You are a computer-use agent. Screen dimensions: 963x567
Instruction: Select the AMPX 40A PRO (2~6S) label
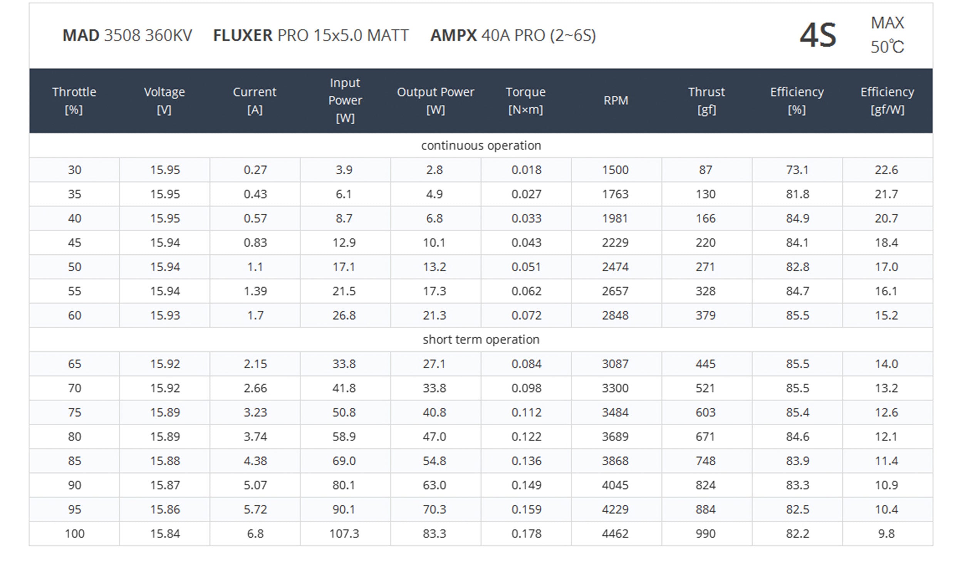click(513, 35)
